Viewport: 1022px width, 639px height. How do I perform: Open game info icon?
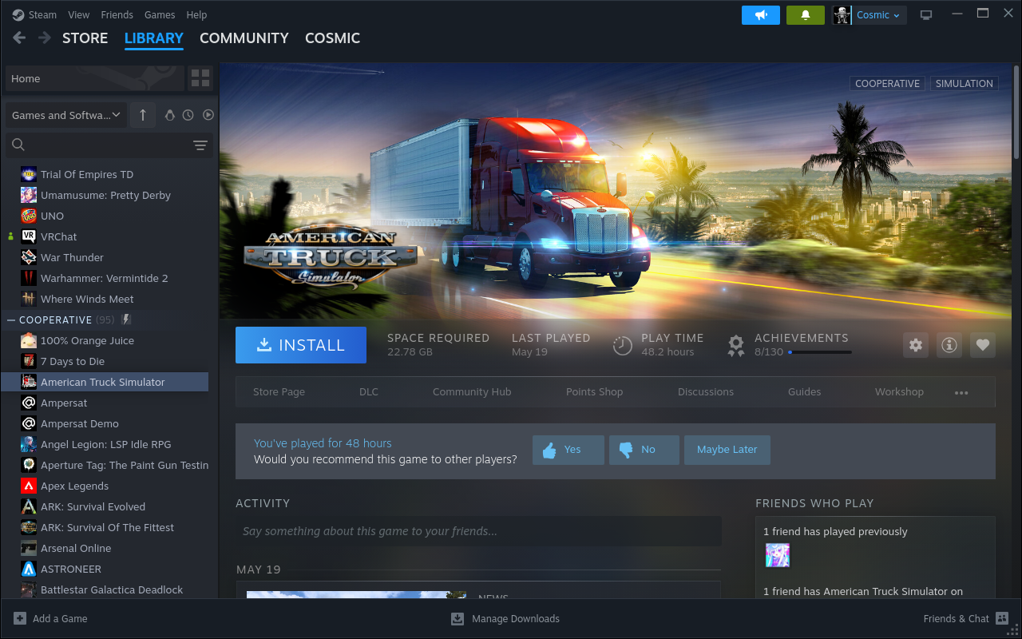click(x=949, y=345)
